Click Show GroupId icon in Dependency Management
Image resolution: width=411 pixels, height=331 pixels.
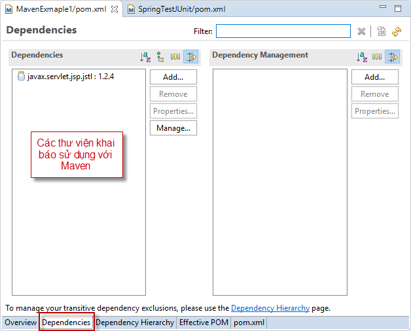(x=377, y=57)
